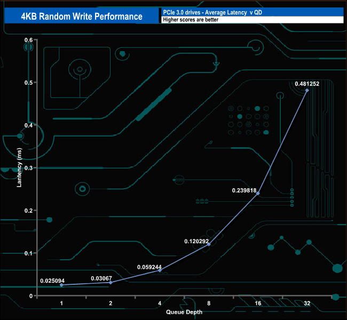
Task: Click 'PCIe 3.0 drives - Average Latency v QD' subtitle
Action: pos(212,12)
